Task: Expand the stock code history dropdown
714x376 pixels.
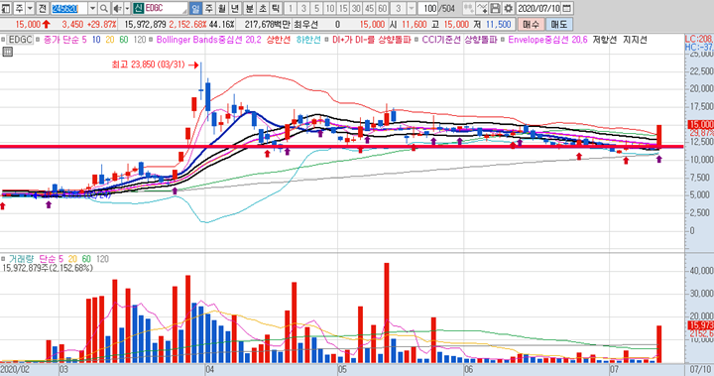Action: click(92, 8)
